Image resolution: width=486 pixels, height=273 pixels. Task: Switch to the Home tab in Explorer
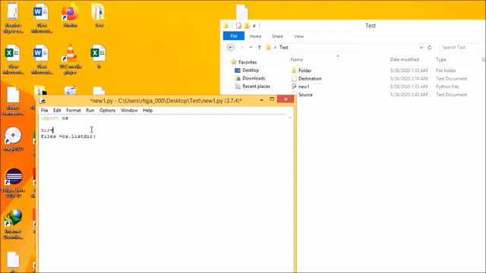coord(255,36)
